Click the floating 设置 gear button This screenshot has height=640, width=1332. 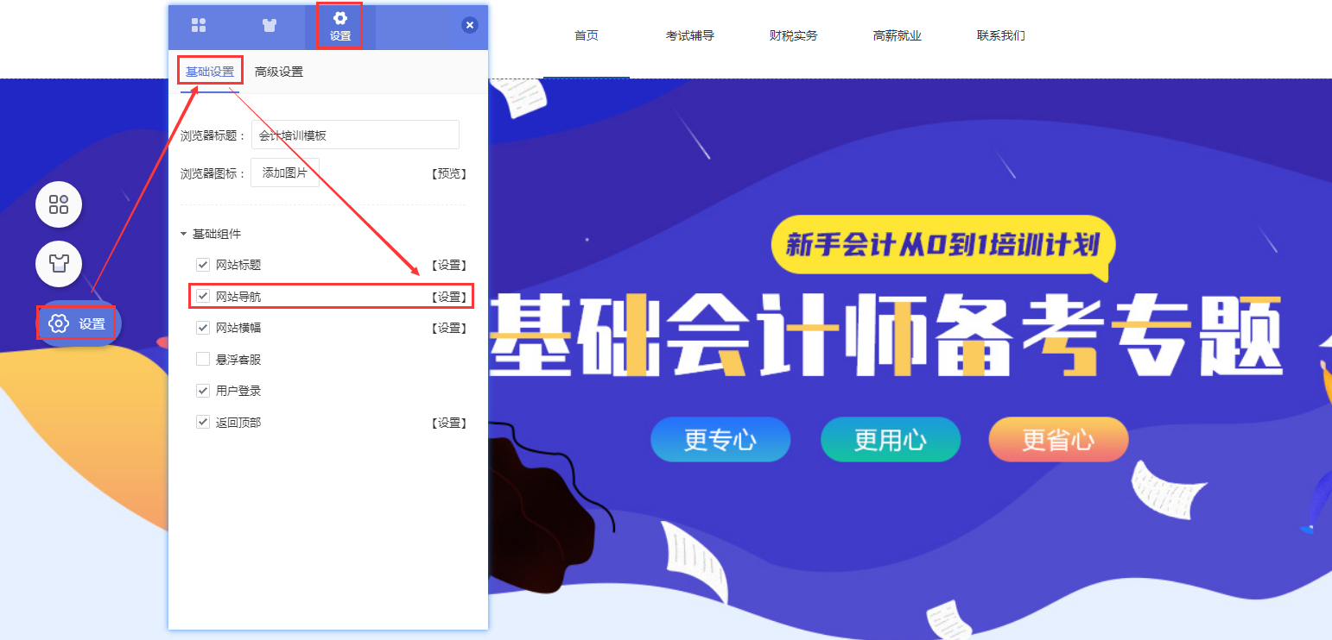[78, 323]
